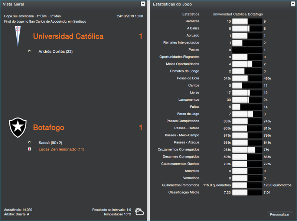This screenshot has height=221, width=297.
Task: Click the Estatística column header
Action: coord(190,14)
